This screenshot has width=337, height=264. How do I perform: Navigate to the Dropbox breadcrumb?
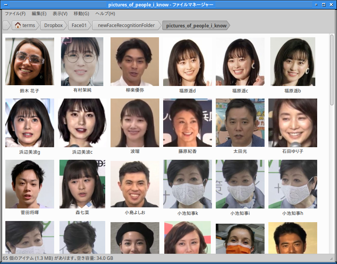pos(53,25)
